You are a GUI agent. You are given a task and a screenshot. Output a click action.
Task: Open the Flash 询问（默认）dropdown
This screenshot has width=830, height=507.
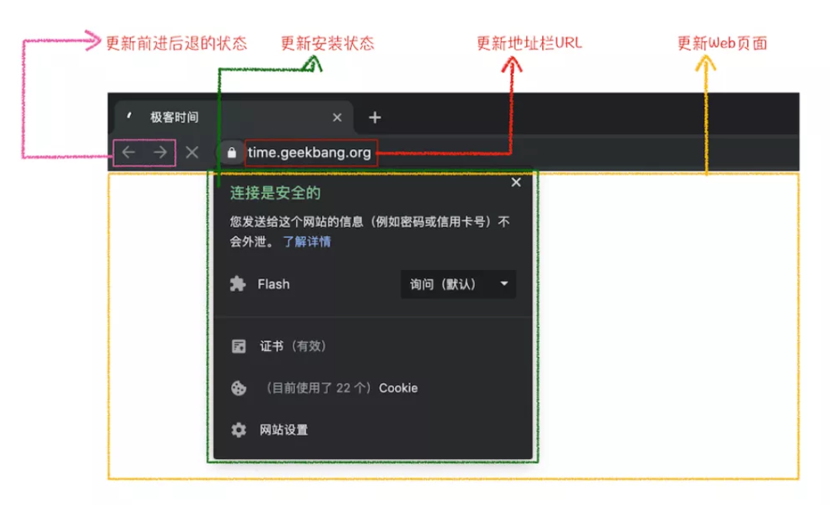[x=457, y=284]
